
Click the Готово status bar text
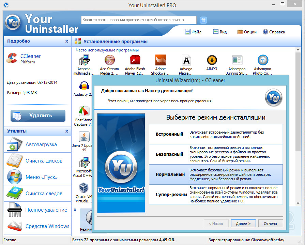[11, 240]
